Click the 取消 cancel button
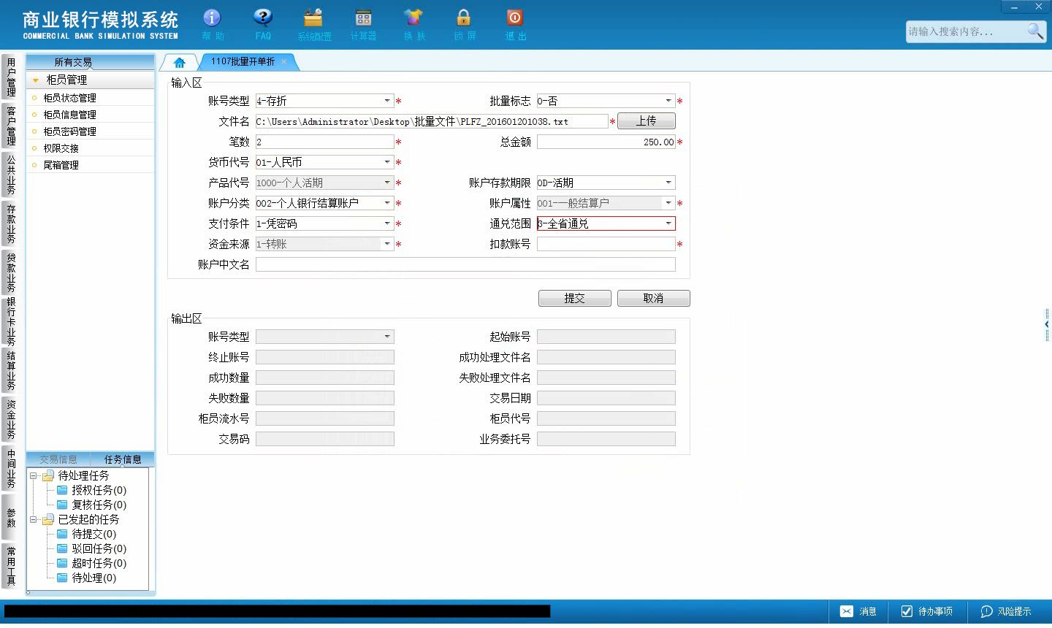Viewport: 1052px width, 628px height. (654, 298)
